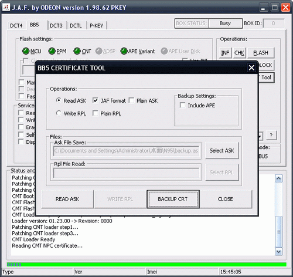Viewport: 293px width, 277px height.
Task: Click log line 'Reading CMT NPC certificate…'
Action: tap(47, 246)
